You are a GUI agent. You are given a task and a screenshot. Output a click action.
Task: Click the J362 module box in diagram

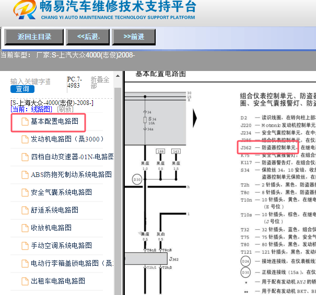146,258
